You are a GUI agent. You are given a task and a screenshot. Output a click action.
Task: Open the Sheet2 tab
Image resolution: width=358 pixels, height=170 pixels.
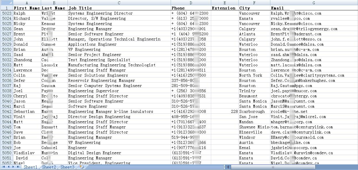pos(49,167)
